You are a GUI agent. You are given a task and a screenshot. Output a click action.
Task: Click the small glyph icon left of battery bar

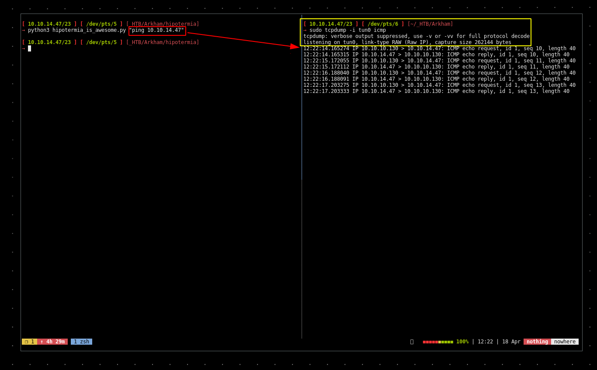(x=412, y=342)
